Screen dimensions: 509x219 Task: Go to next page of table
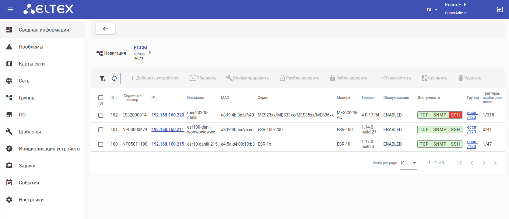(x=484, y=163)
